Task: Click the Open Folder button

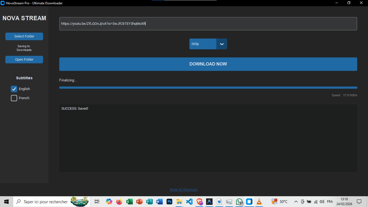Action: [x=24, y=60]
